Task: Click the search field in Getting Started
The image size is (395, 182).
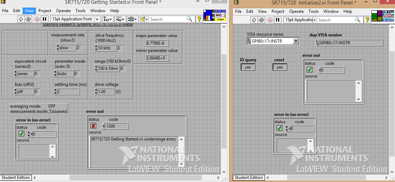Action: tap(168, 19)
